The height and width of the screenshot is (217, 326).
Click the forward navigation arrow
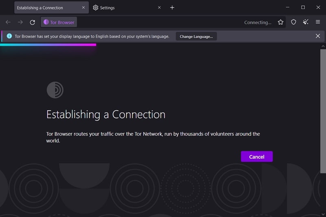20,22
